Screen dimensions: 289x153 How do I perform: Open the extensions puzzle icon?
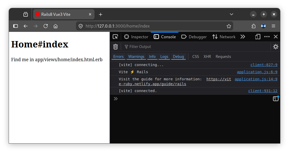point(254,26)
